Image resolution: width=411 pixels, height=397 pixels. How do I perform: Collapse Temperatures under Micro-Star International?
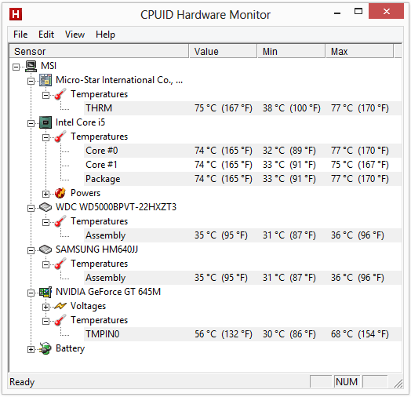[45, 95]
